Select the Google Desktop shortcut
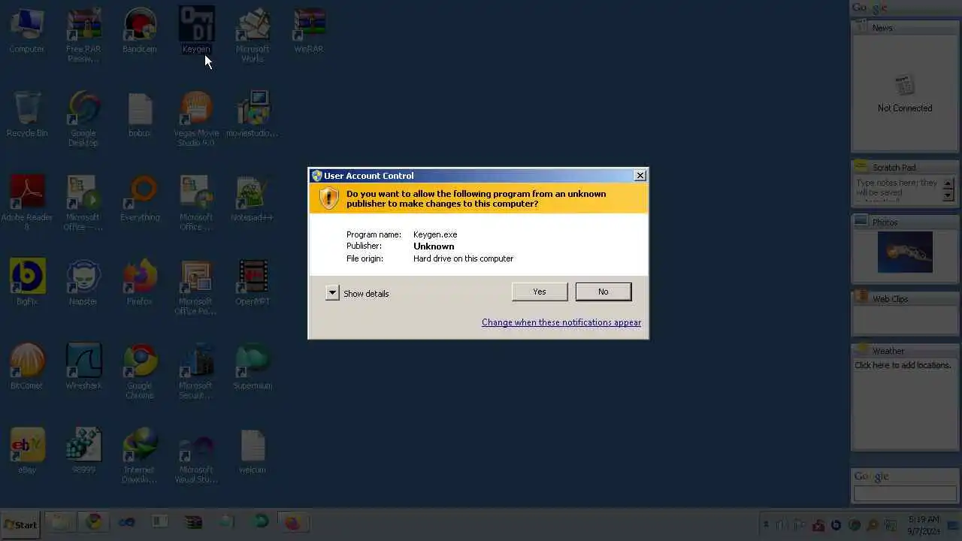962x541 pixels. click(x=83, y=119)
